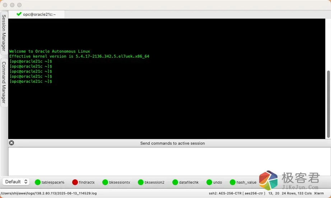Click the minimize window button
Viewport: 331px width, 198px height.
[x=12, y=5]
